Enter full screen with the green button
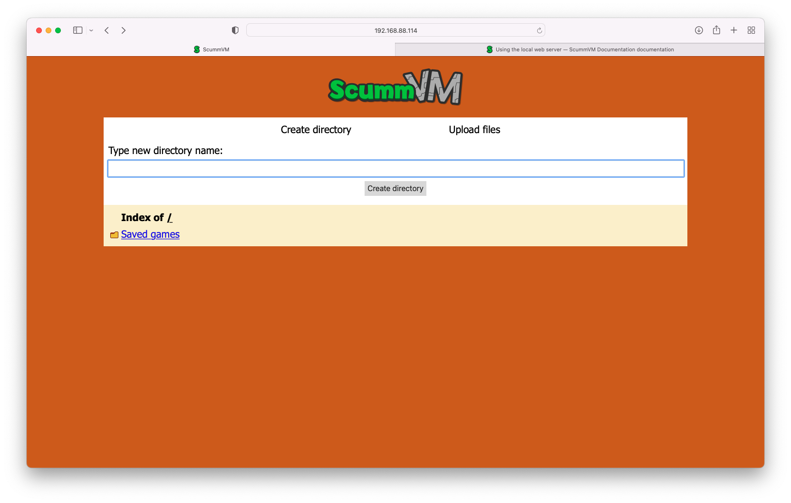791x503 pixels. [58, 30]
